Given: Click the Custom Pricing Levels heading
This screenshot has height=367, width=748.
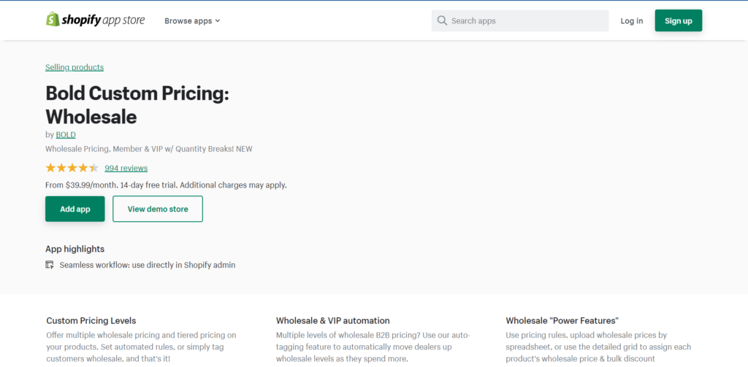Looking at the screenshot, I should (91, 320).
